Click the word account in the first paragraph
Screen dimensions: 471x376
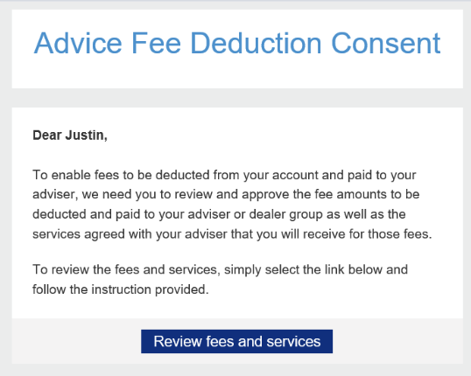pos(295,175)
